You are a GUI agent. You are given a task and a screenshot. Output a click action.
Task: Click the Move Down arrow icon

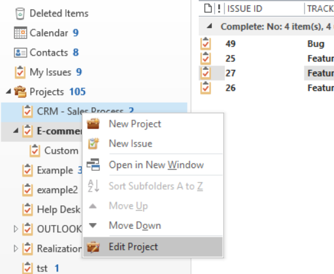coord(93,225)
